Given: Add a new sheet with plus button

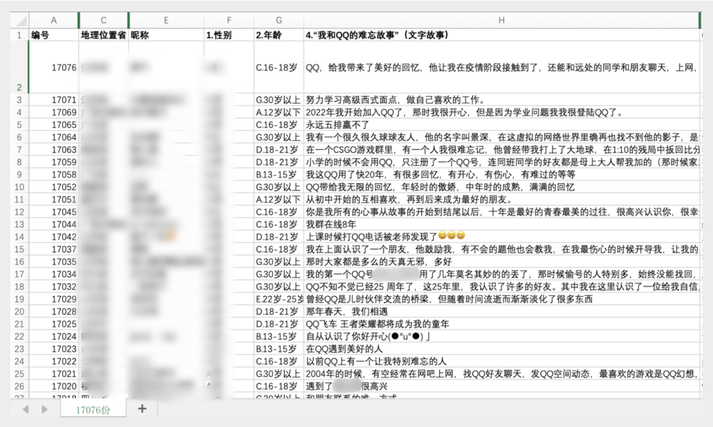Looking at the screenshot, I should tap(142, 409).
